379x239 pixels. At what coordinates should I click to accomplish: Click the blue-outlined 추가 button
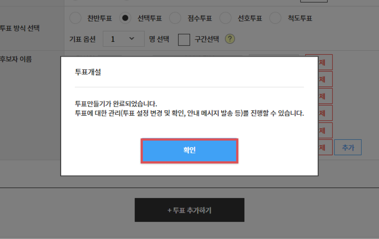(348, 147)
